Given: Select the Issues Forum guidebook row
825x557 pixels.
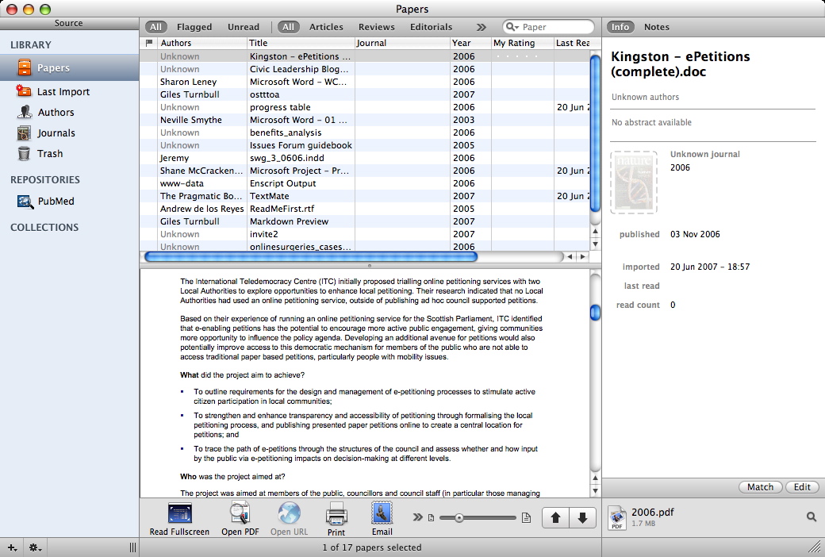Looking at the screenshot, I should click(x=365, y=145).
